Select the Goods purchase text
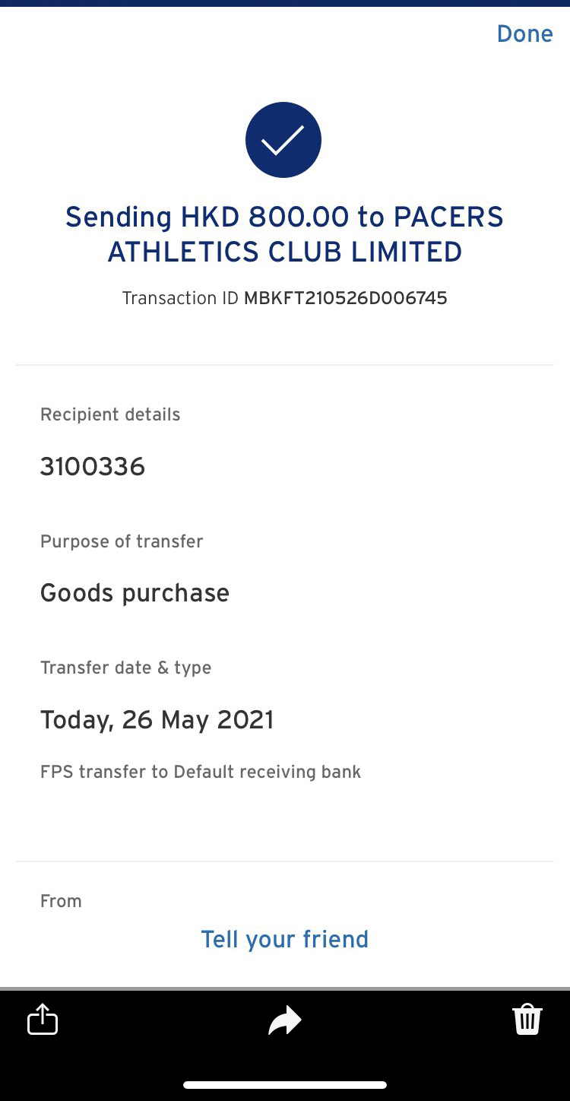The width and height of the screenshot is (570, 1101). pos(135,593)
